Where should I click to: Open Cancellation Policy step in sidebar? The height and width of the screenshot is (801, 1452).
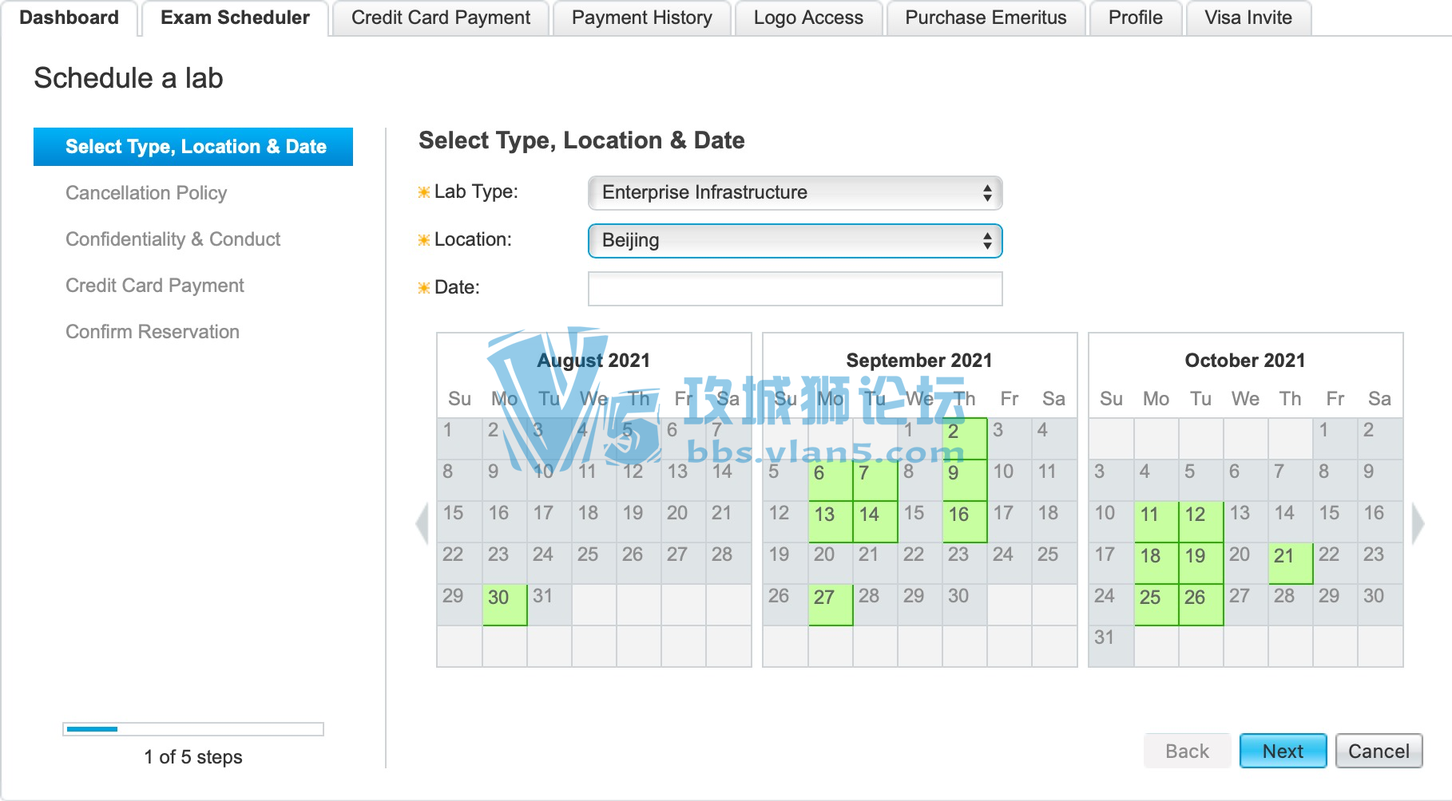point(146,193)
